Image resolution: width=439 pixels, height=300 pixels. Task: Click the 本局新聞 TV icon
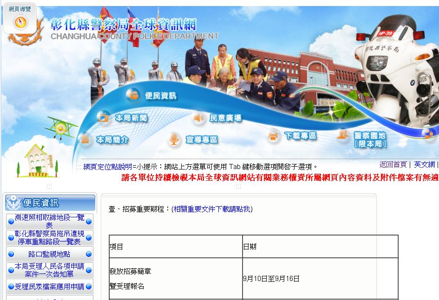point(104,117)
